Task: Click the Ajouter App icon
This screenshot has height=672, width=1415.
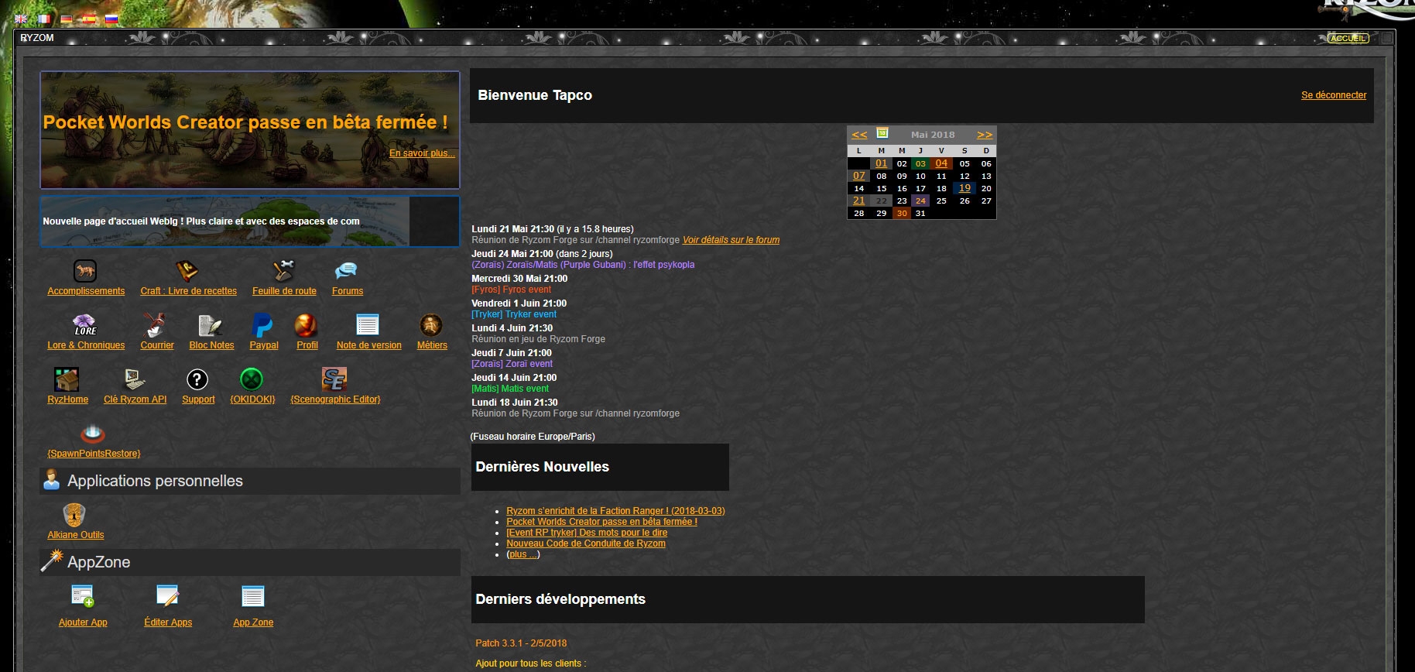Action: 83,596
